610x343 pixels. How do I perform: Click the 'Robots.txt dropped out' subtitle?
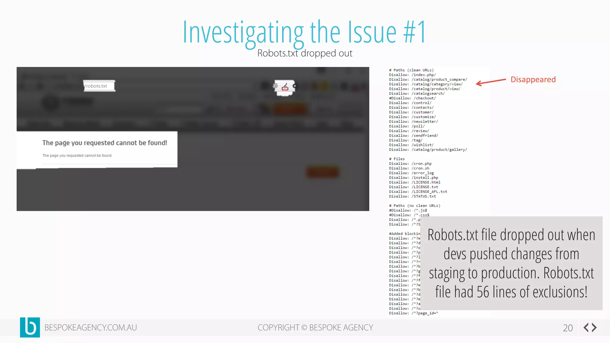click(305, 53)
